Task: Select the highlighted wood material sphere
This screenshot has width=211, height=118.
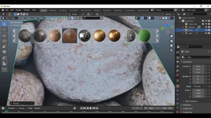Action: pyautogui.click(x=70, y=36)
